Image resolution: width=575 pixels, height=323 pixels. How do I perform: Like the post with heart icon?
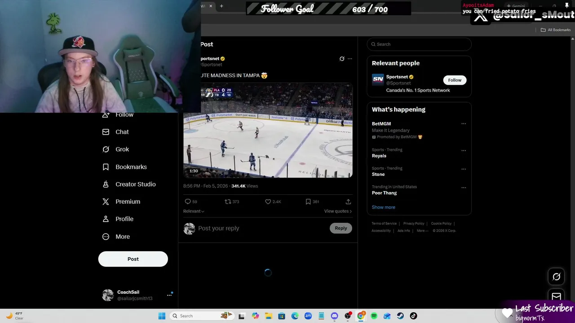point(268,202)
